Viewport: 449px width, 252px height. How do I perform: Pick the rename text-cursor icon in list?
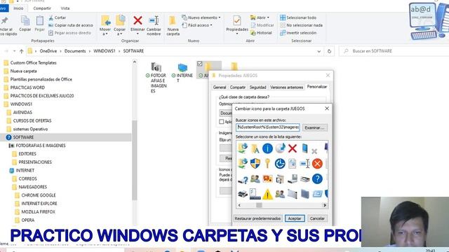pos(304,164)
